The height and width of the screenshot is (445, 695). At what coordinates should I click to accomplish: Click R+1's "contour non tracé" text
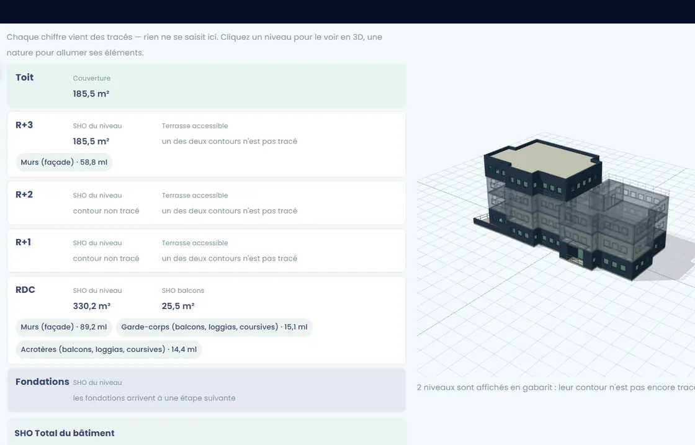106,258
